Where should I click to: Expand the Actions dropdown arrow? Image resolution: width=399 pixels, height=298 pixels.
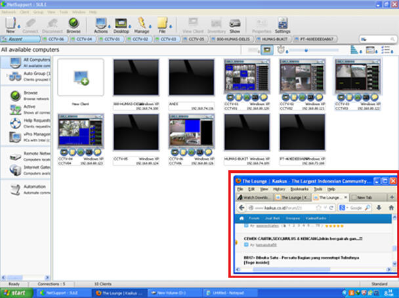(110, 26)
